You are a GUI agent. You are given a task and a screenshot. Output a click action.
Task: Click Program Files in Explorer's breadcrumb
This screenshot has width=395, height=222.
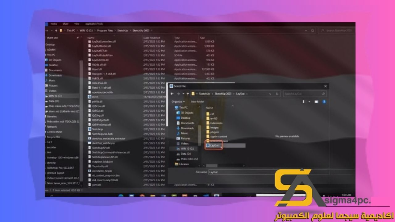click(x=105, y=31)
